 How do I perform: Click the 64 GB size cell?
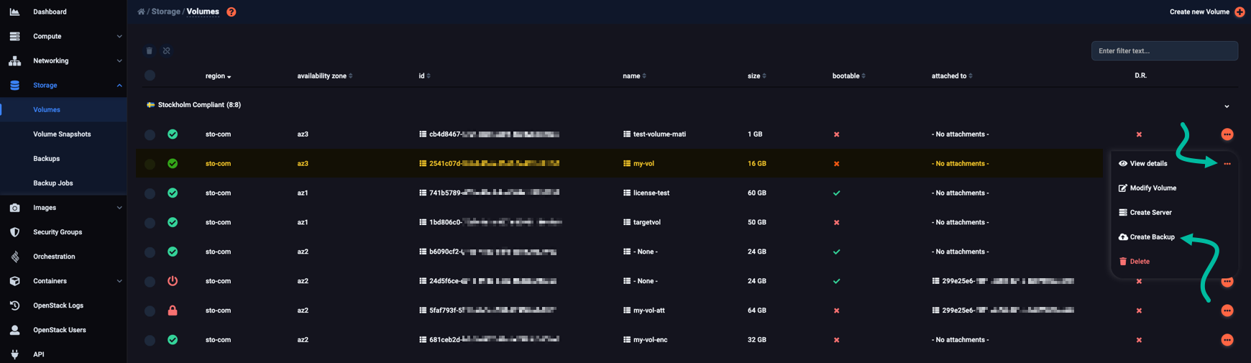click(x=756, y=311)
